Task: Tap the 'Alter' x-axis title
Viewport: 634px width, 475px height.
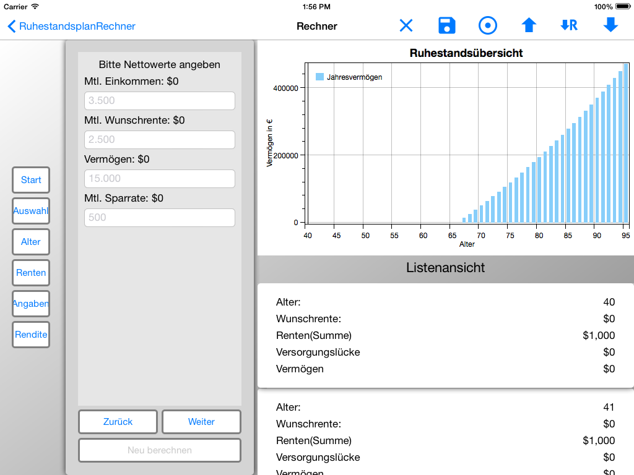Action: tap(467, 244)
